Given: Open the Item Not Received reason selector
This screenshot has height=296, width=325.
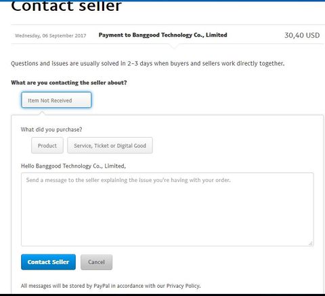Looking at the screenshot, I should [x=56, y=100].
